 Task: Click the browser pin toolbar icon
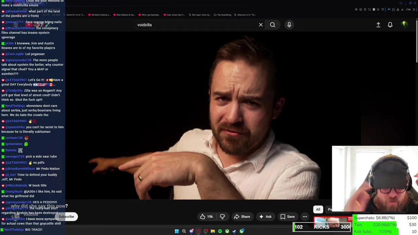coord(365,9)
